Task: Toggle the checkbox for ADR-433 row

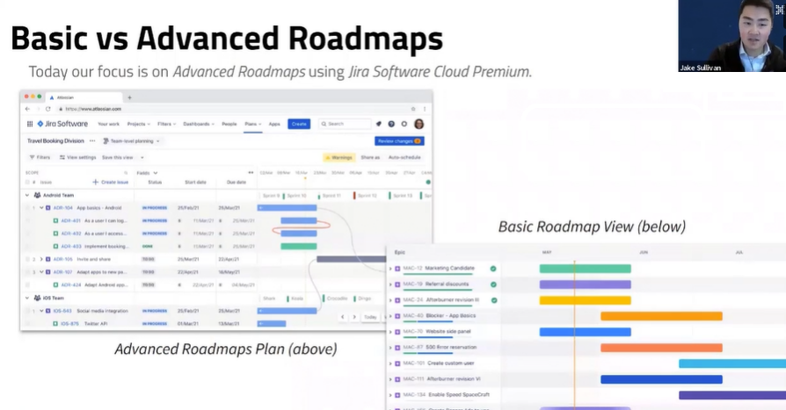Action: [x=27, y=247]
